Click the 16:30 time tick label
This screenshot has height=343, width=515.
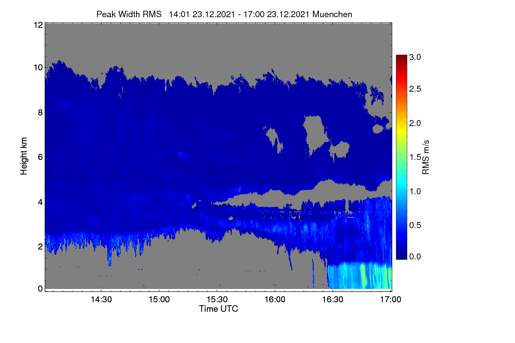(333, 299)
